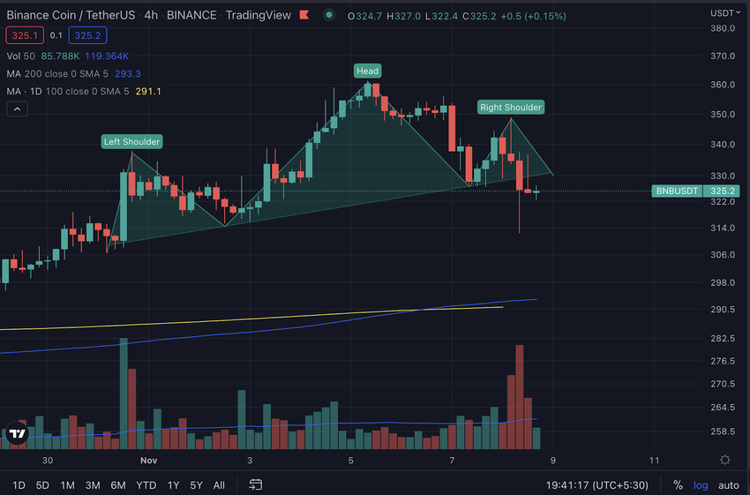Click the BNBUSDT 325.2 price label
The width and height of the screenshot is (750, 495).
[x=695, y=191]
